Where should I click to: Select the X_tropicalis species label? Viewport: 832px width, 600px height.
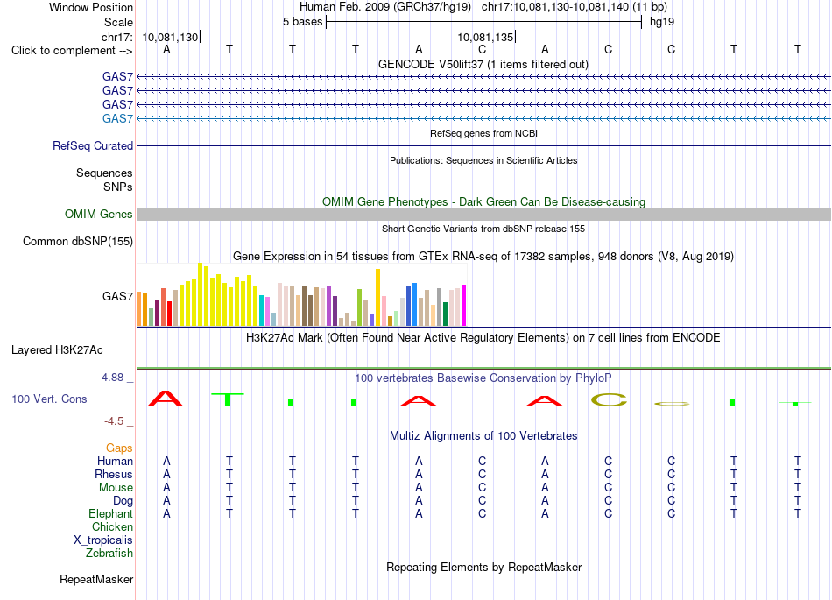(103, 540)
